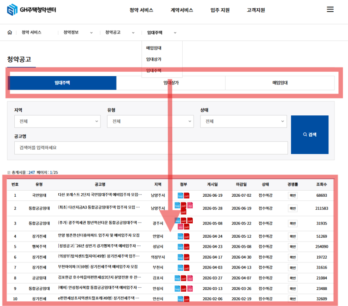This screenshot has height=306, width=348.
Task: Download pdf file for 안성청사복합 row
Action: coord(184,289)
